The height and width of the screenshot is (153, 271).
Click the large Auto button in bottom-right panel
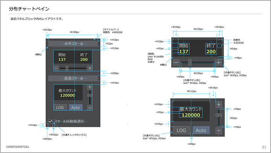(201, 130)
